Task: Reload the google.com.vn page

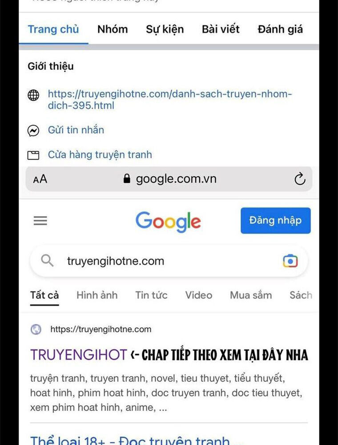Action: coord(300,179)
